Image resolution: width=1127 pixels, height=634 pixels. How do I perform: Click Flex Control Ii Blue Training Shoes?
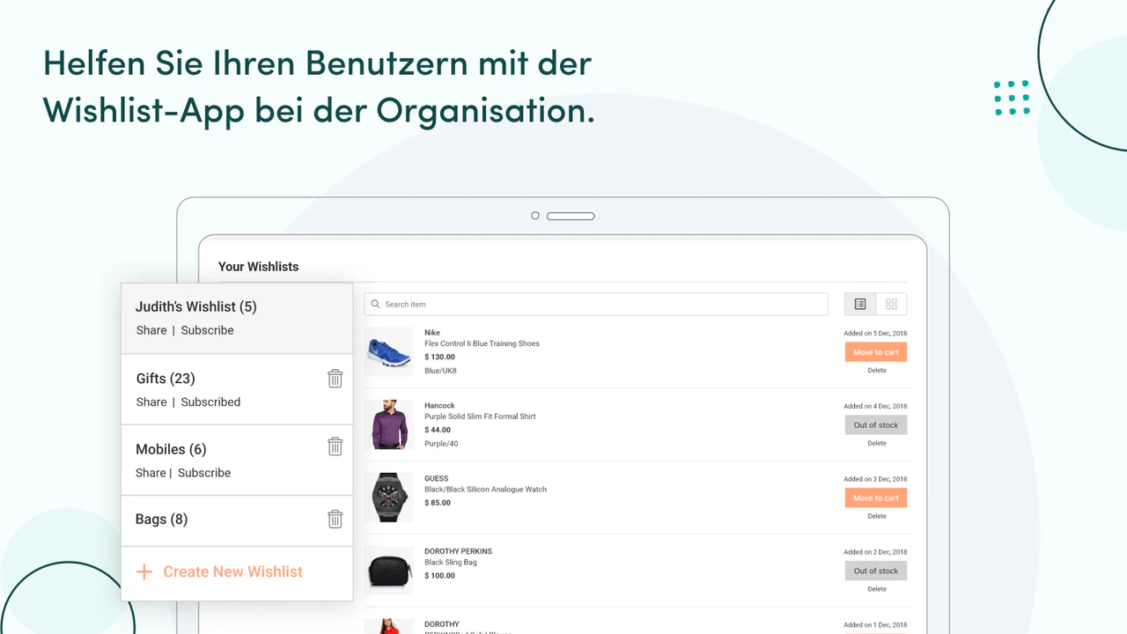pyautogui.click(x=482, y=343)
